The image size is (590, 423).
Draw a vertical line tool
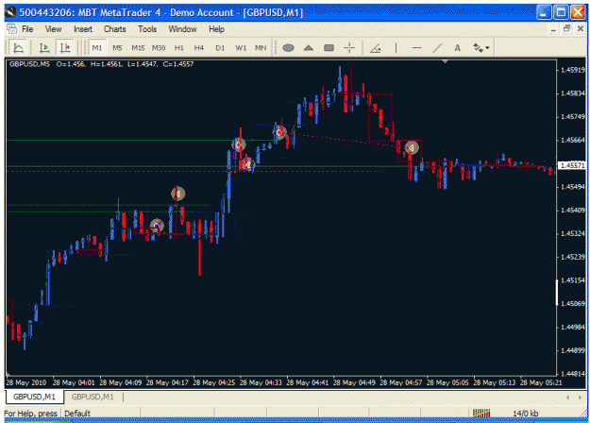click(x=396, y=48)
